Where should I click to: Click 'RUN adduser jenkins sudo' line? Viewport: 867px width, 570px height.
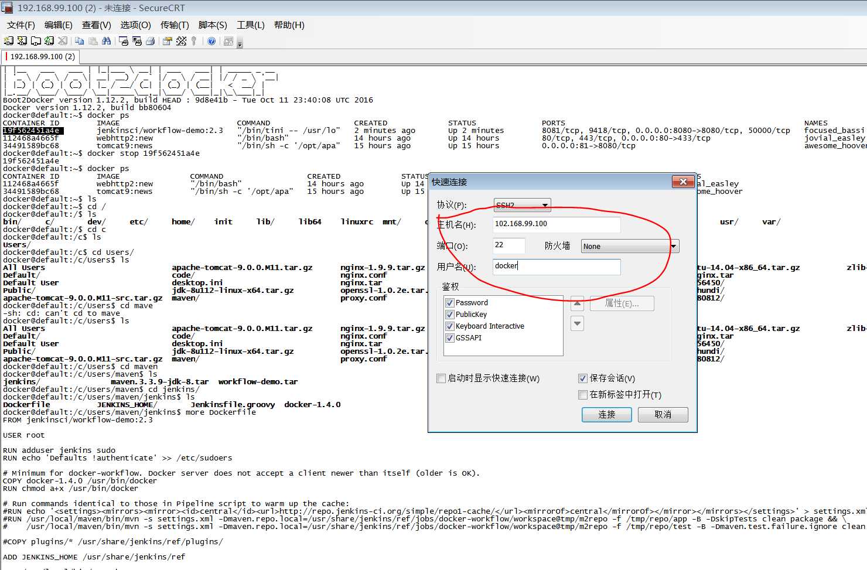pos(59,450)
